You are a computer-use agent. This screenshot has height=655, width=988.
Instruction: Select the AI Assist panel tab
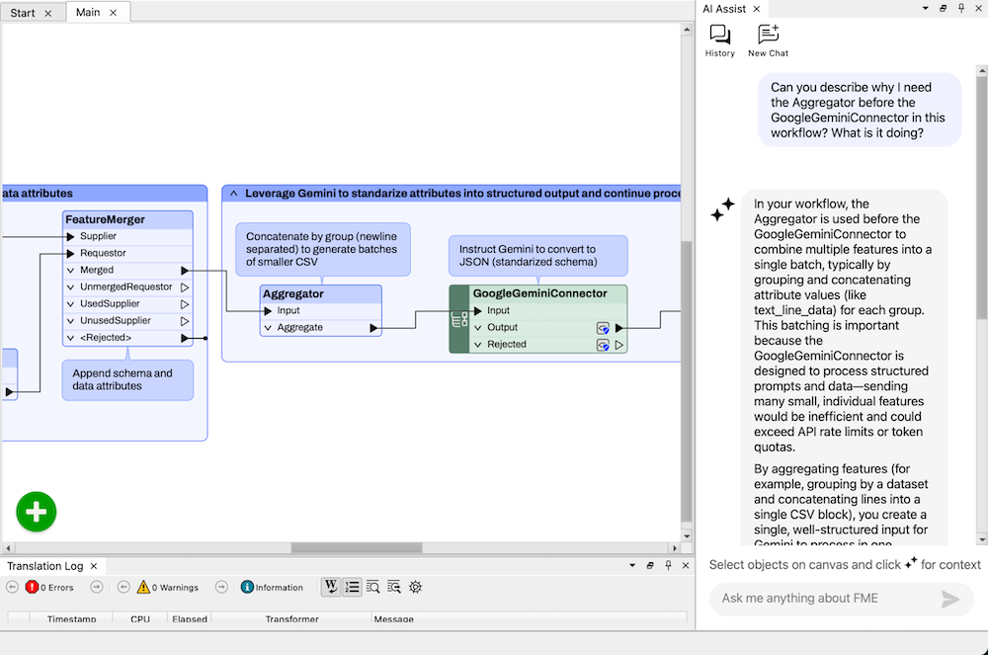click(724, 9)
